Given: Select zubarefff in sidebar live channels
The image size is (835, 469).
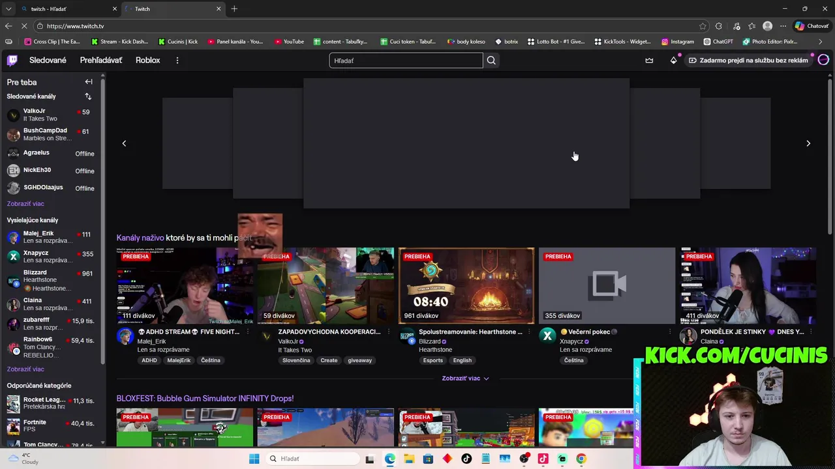Looking at the screenshot, I should (x=51, y=324).
